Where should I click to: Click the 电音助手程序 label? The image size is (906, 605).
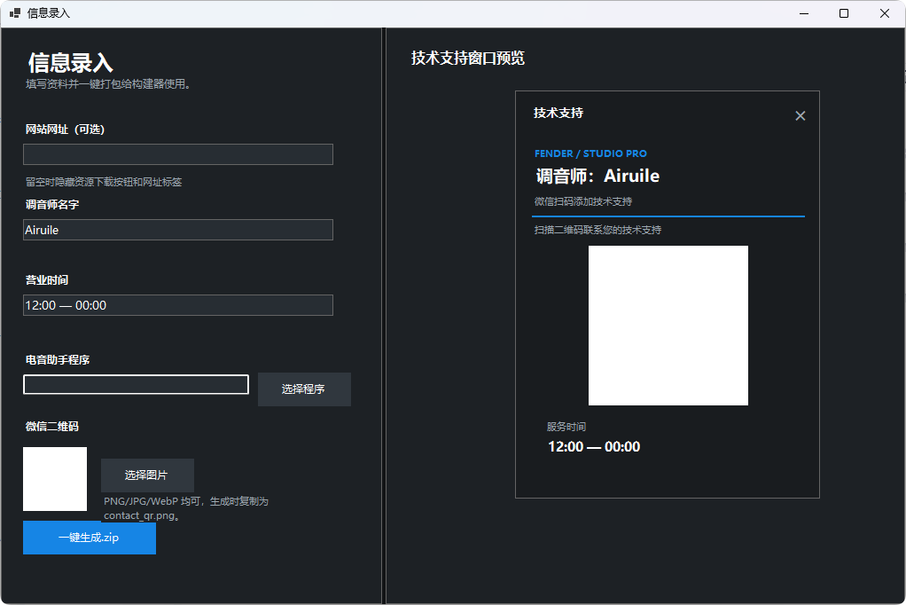tap(58, 360)
